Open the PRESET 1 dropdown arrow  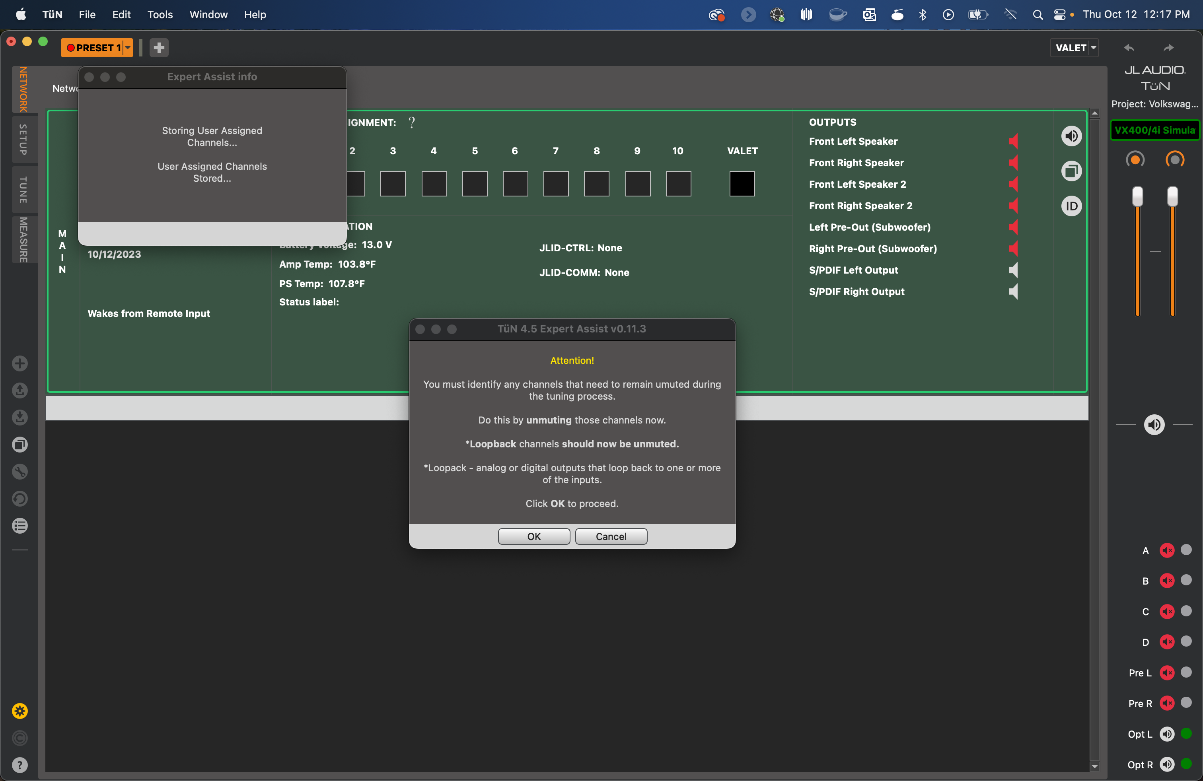tap(128, 47)
